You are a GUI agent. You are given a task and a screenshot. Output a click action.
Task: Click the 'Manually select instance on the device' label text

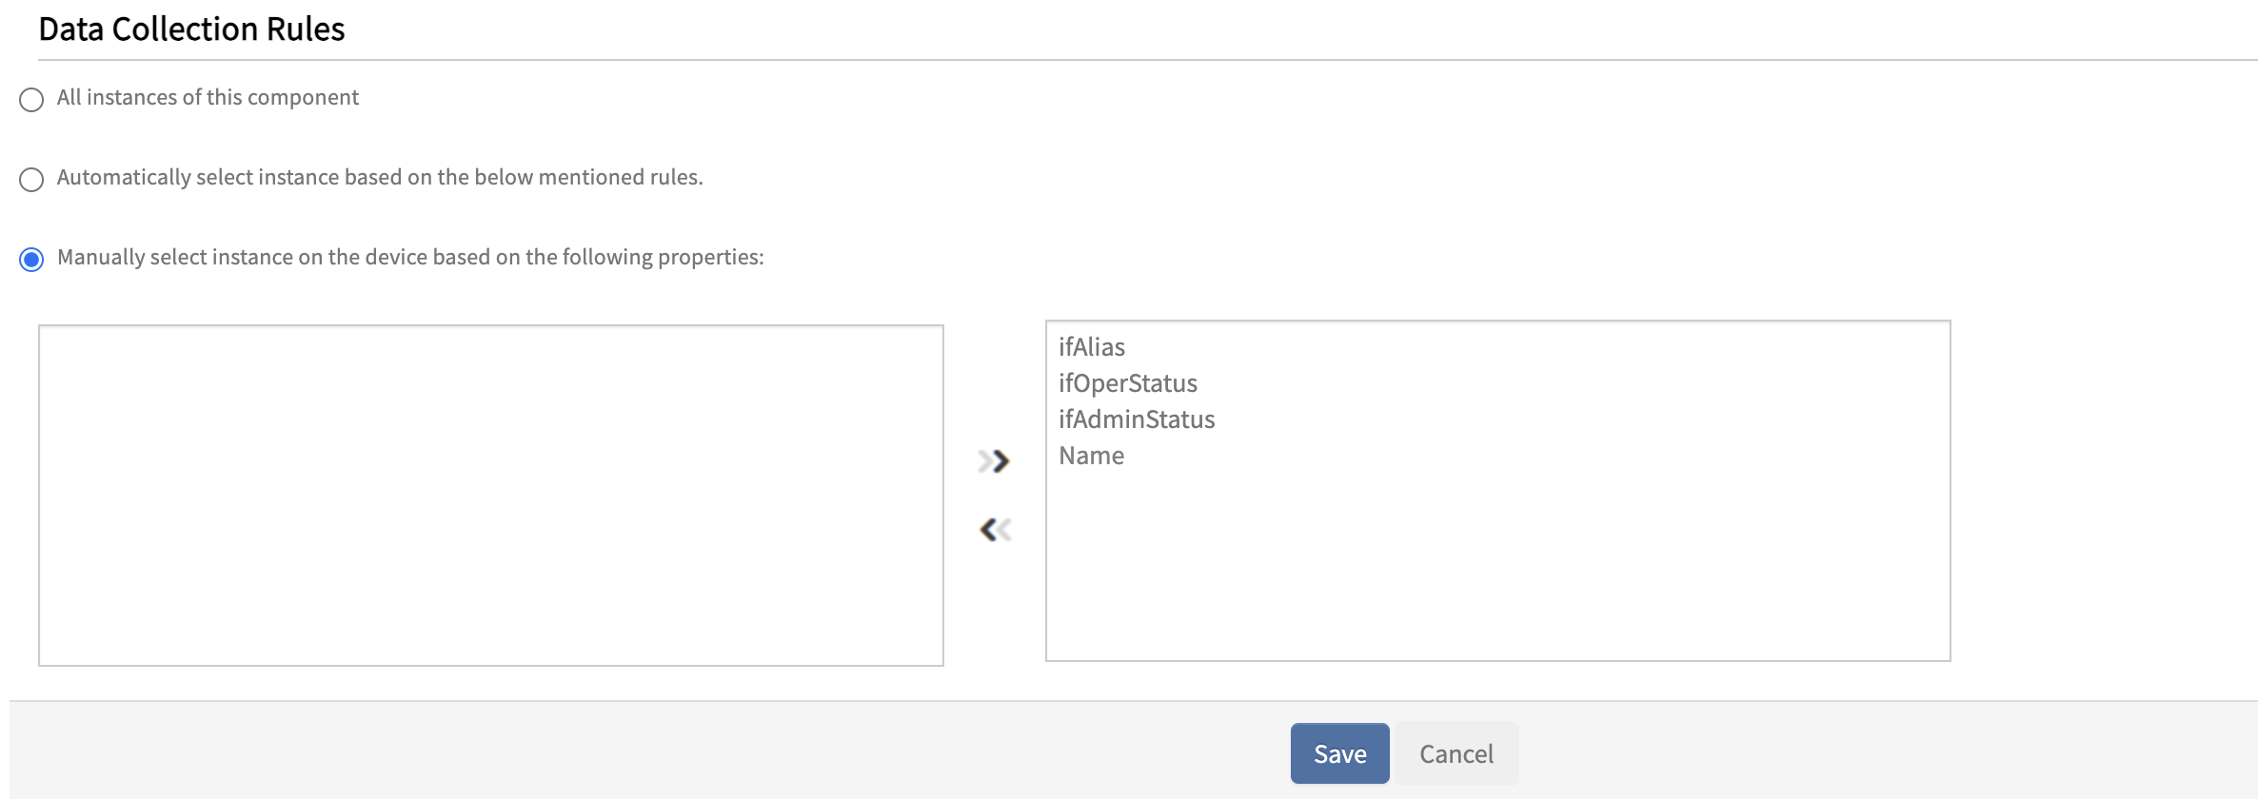(x=409, y=258)
